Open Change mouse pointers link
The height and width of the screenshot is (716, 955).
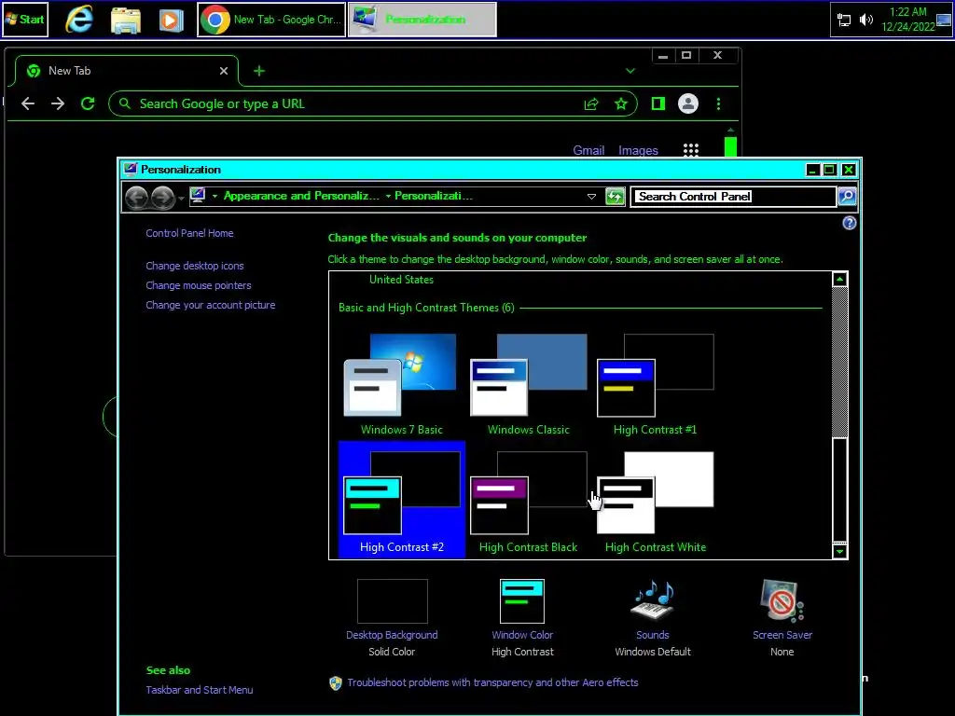point(198,285)
